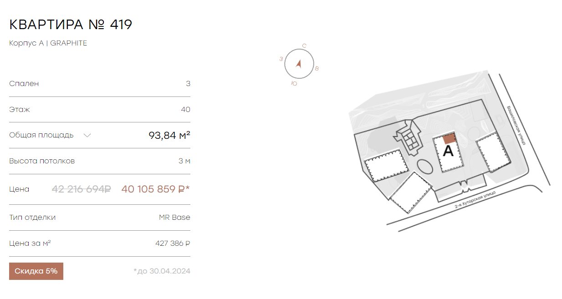Click the 93,84 м² area value

pyautogui.click(x=169, y=135)
